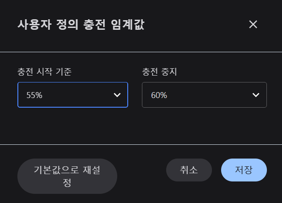Screen dimensions: 282x203
Task: Click the 60% value text
Action: [x=159, y=95]
